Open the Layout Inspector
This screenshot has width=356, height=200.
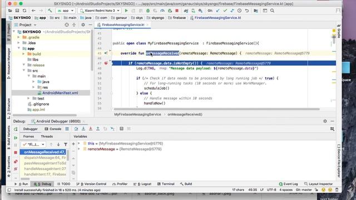318,184
